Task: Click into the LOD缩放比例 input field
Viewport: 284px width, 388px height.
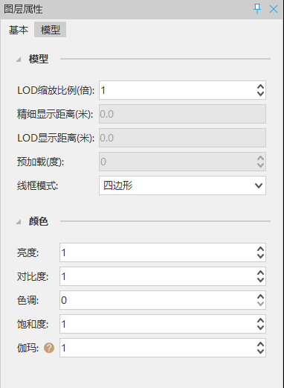Action: click(x=178, y=90)
